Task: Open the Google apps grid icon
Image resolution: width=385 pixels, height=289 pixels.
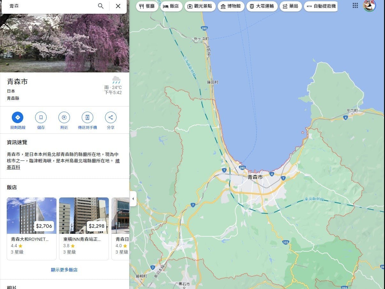Action: pos(355,6)
